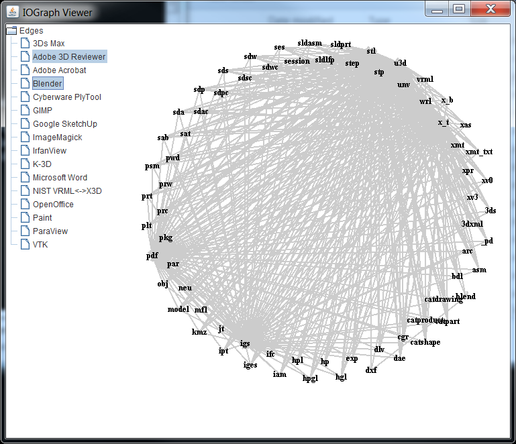Click the document icon beside Microsoft Word
Viewport: 516px width, 444px height.
(25, 177)
